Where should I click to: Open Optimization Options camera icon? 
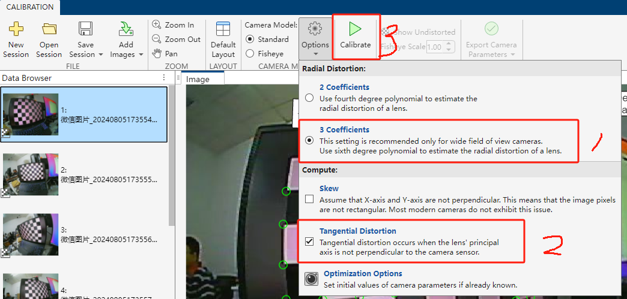(312, 279)
